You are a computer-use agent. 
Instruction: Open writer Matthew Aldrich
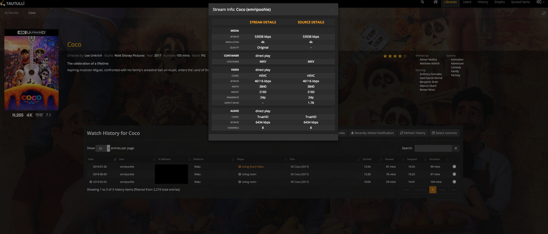pos(429,63)
